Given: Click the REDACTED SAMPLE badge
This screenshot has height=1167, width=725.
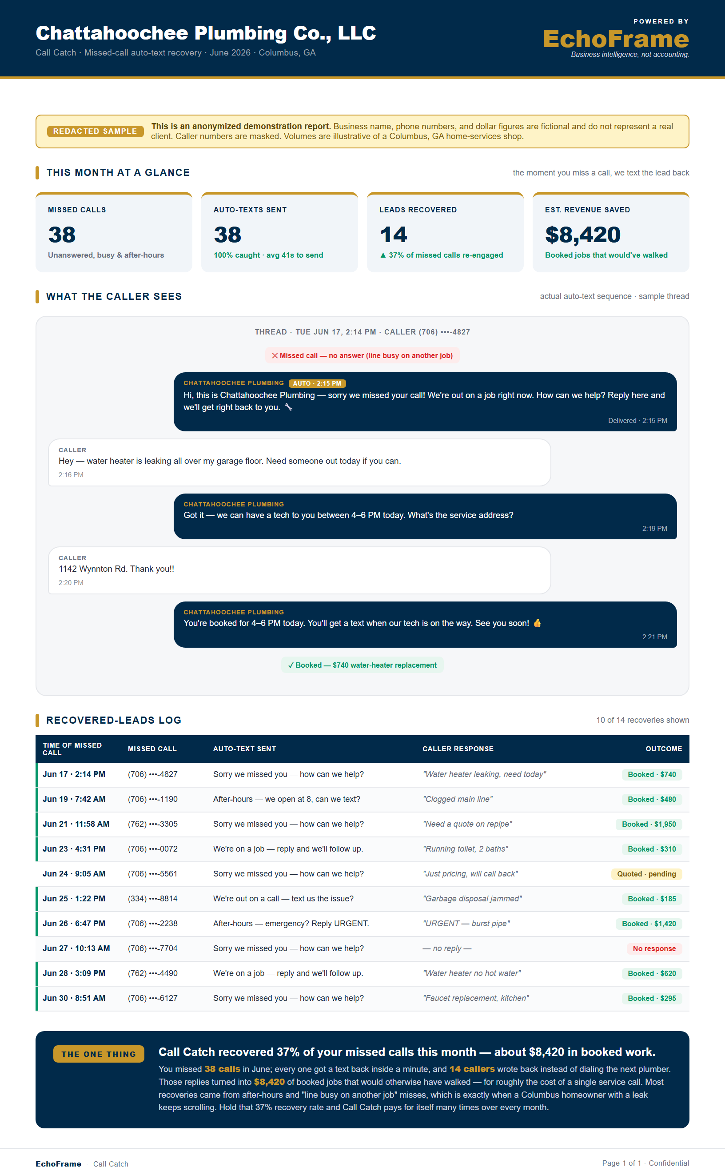Looking at the screenshot, I should click(95, 131).
